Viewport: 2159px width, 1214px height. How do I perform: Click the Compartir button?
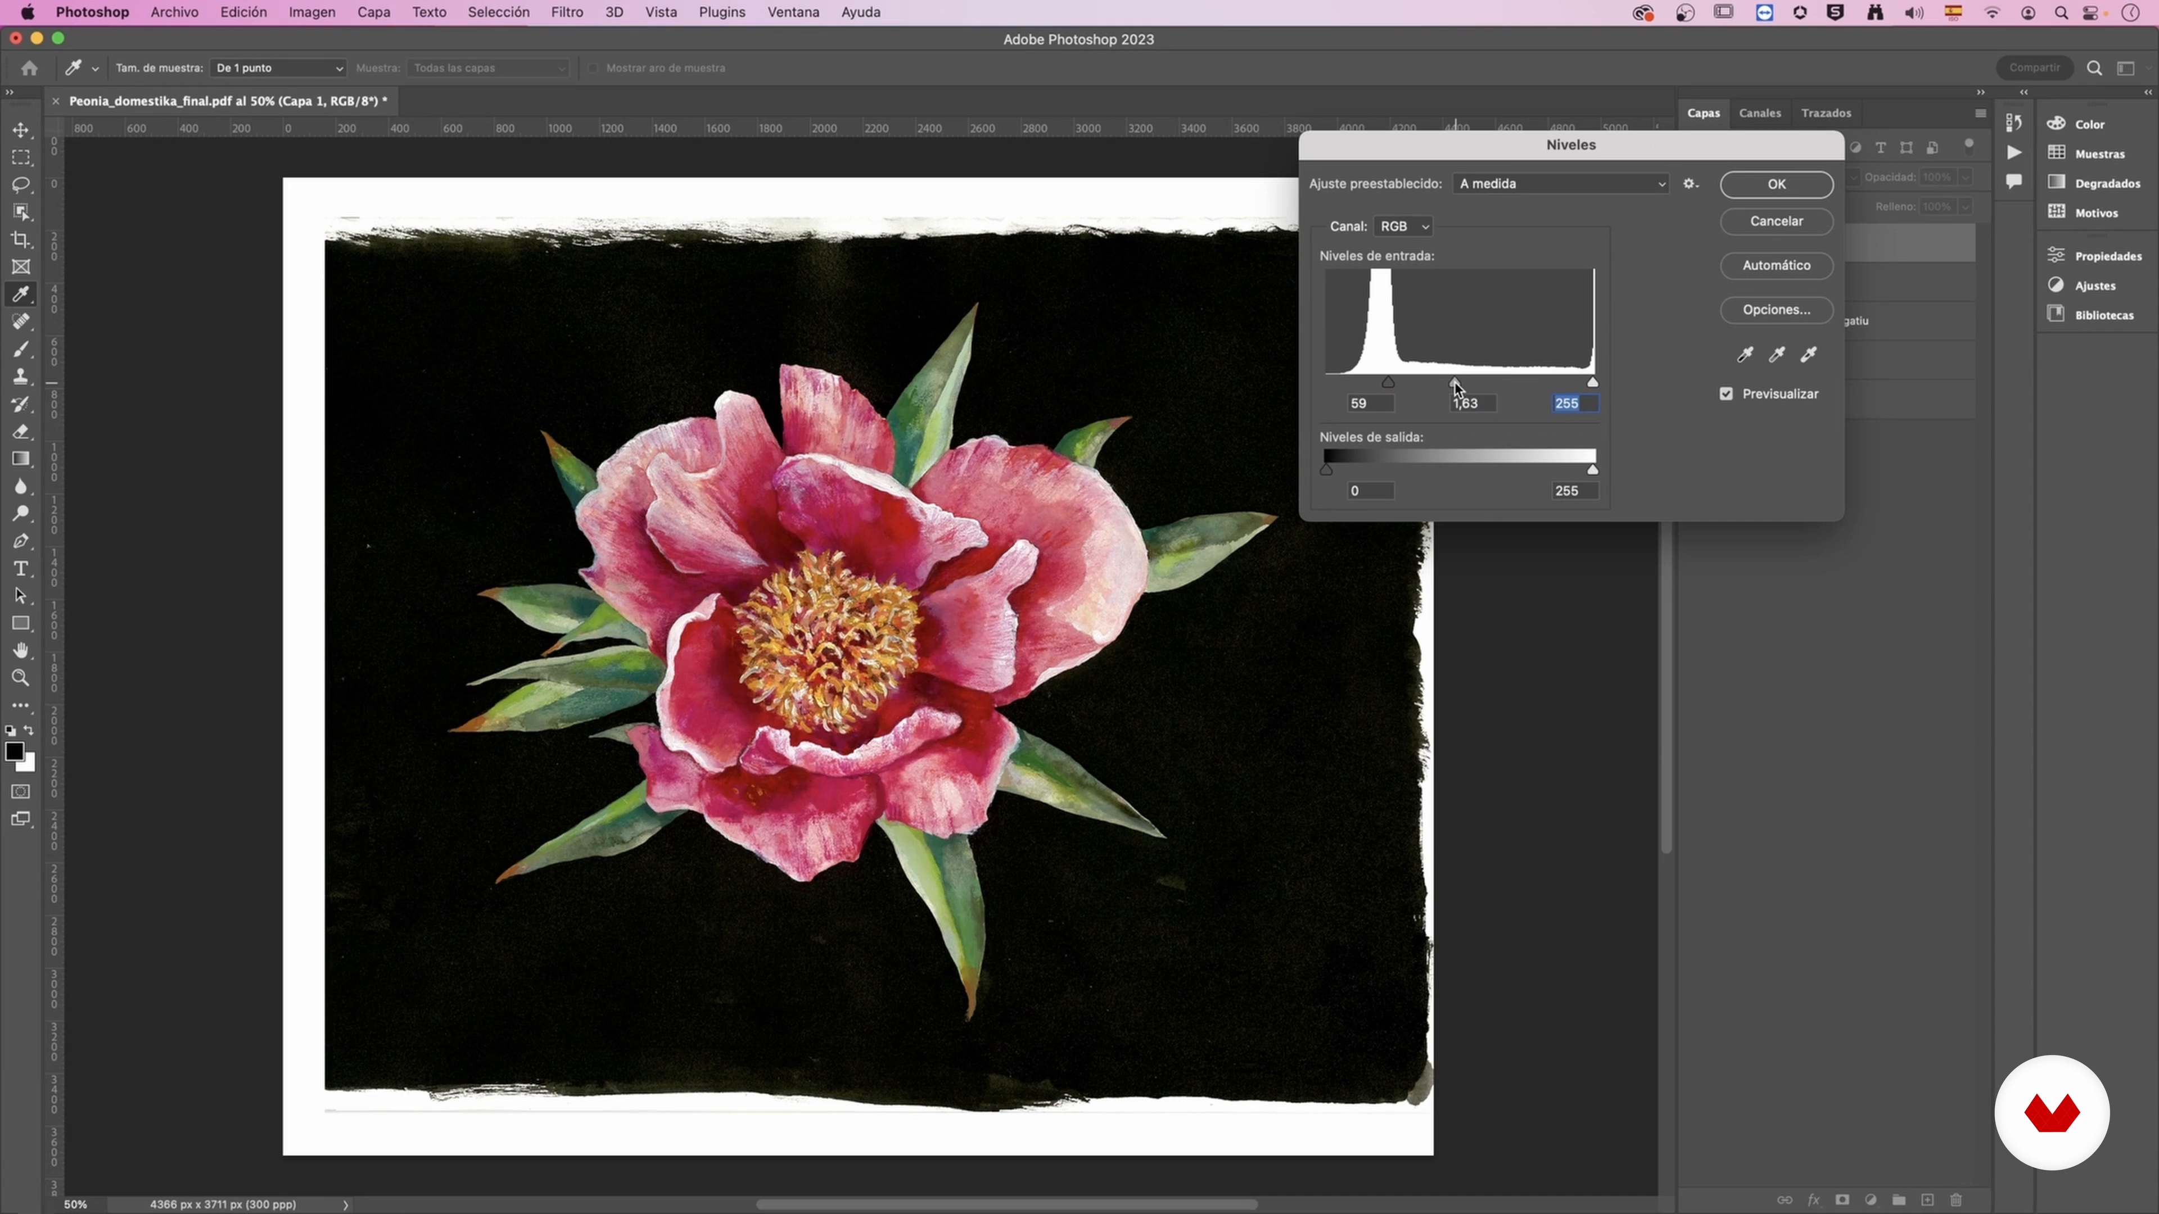point(2035,68)
